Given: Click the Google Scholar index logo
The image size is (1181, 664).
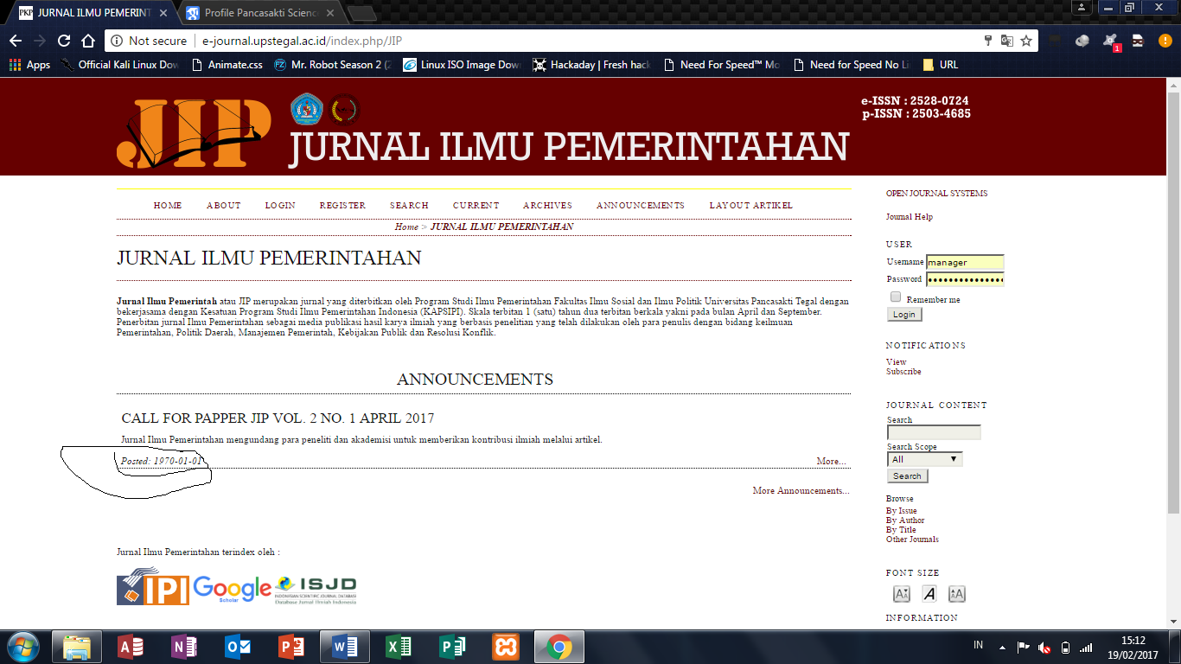Looking at the screenshot, I should (x=232, y=588).
